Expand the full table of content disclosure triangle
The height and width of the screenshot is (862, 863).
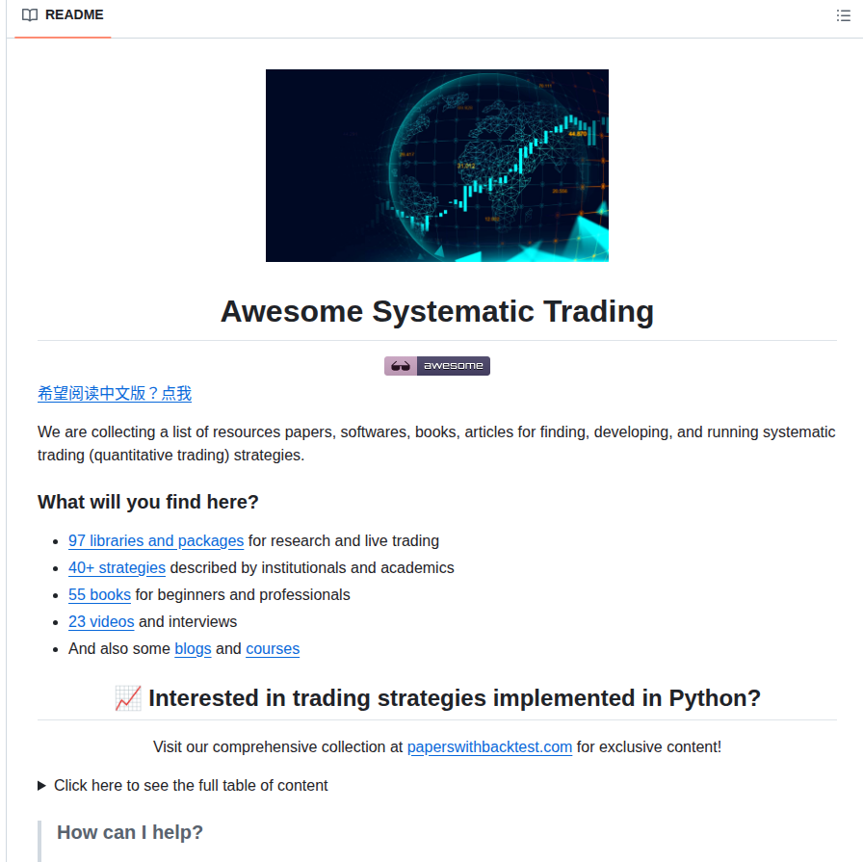point(41,785)
